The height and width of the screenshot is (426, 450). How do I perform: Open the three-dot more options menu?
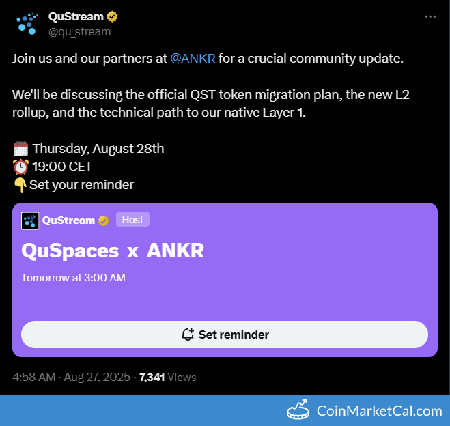430,16
